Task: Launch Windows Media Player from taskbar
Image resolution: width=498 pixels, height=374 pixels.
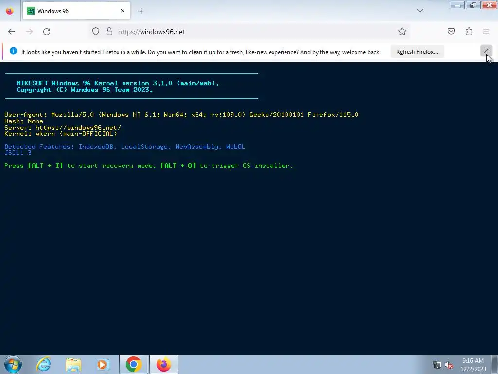Action: (103, 364)
